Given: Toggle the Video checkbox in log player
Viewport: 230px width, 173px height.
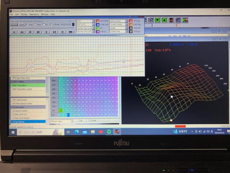Looking at the screenshot, I should pyautogui.click(x=35, y=25).
